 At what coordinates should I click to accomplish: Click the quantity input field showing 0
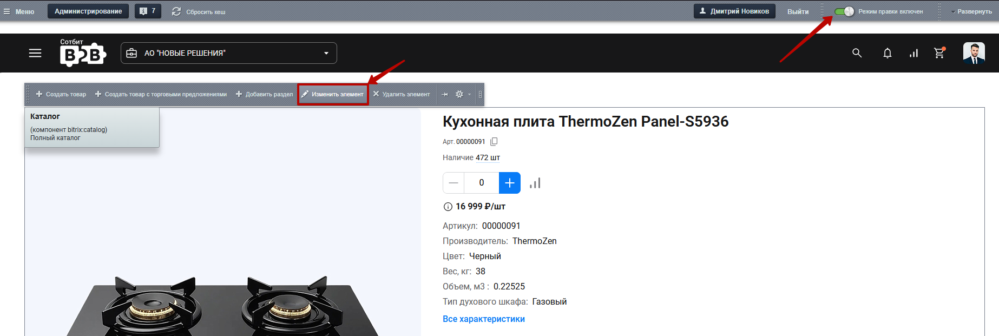482,183
